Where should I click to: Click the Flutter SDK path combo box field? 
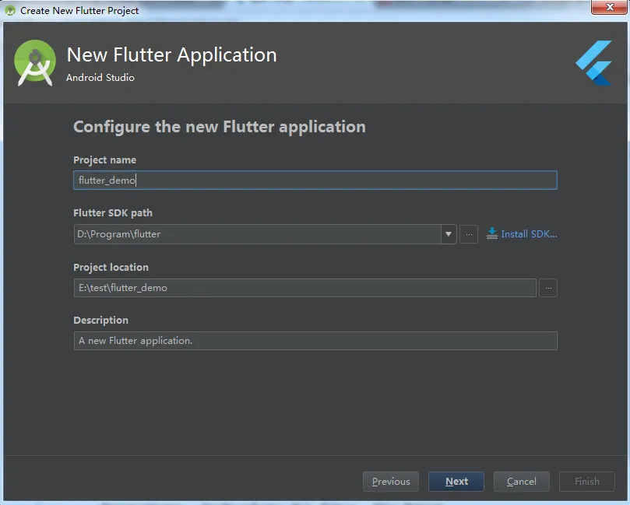pyautogui.click(x=257, y=234)
